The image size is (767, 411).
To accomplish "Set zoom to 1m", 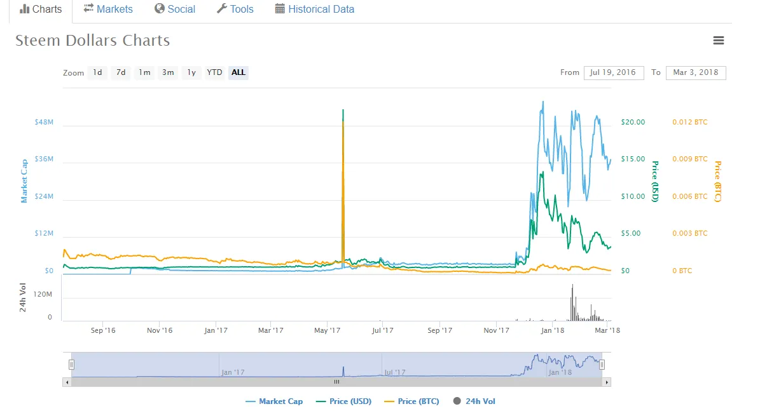I will (145, 72).
